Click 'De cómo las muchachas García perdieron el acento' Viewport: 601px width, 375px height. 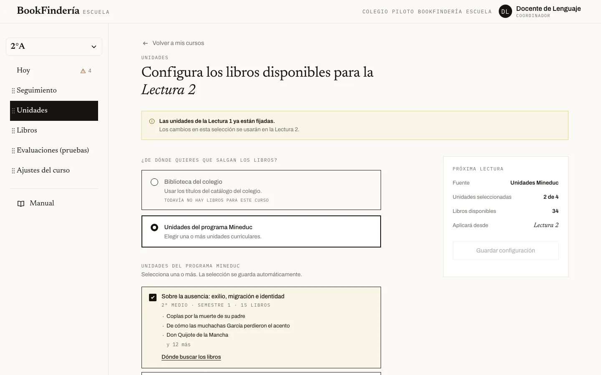coord(228,326)
